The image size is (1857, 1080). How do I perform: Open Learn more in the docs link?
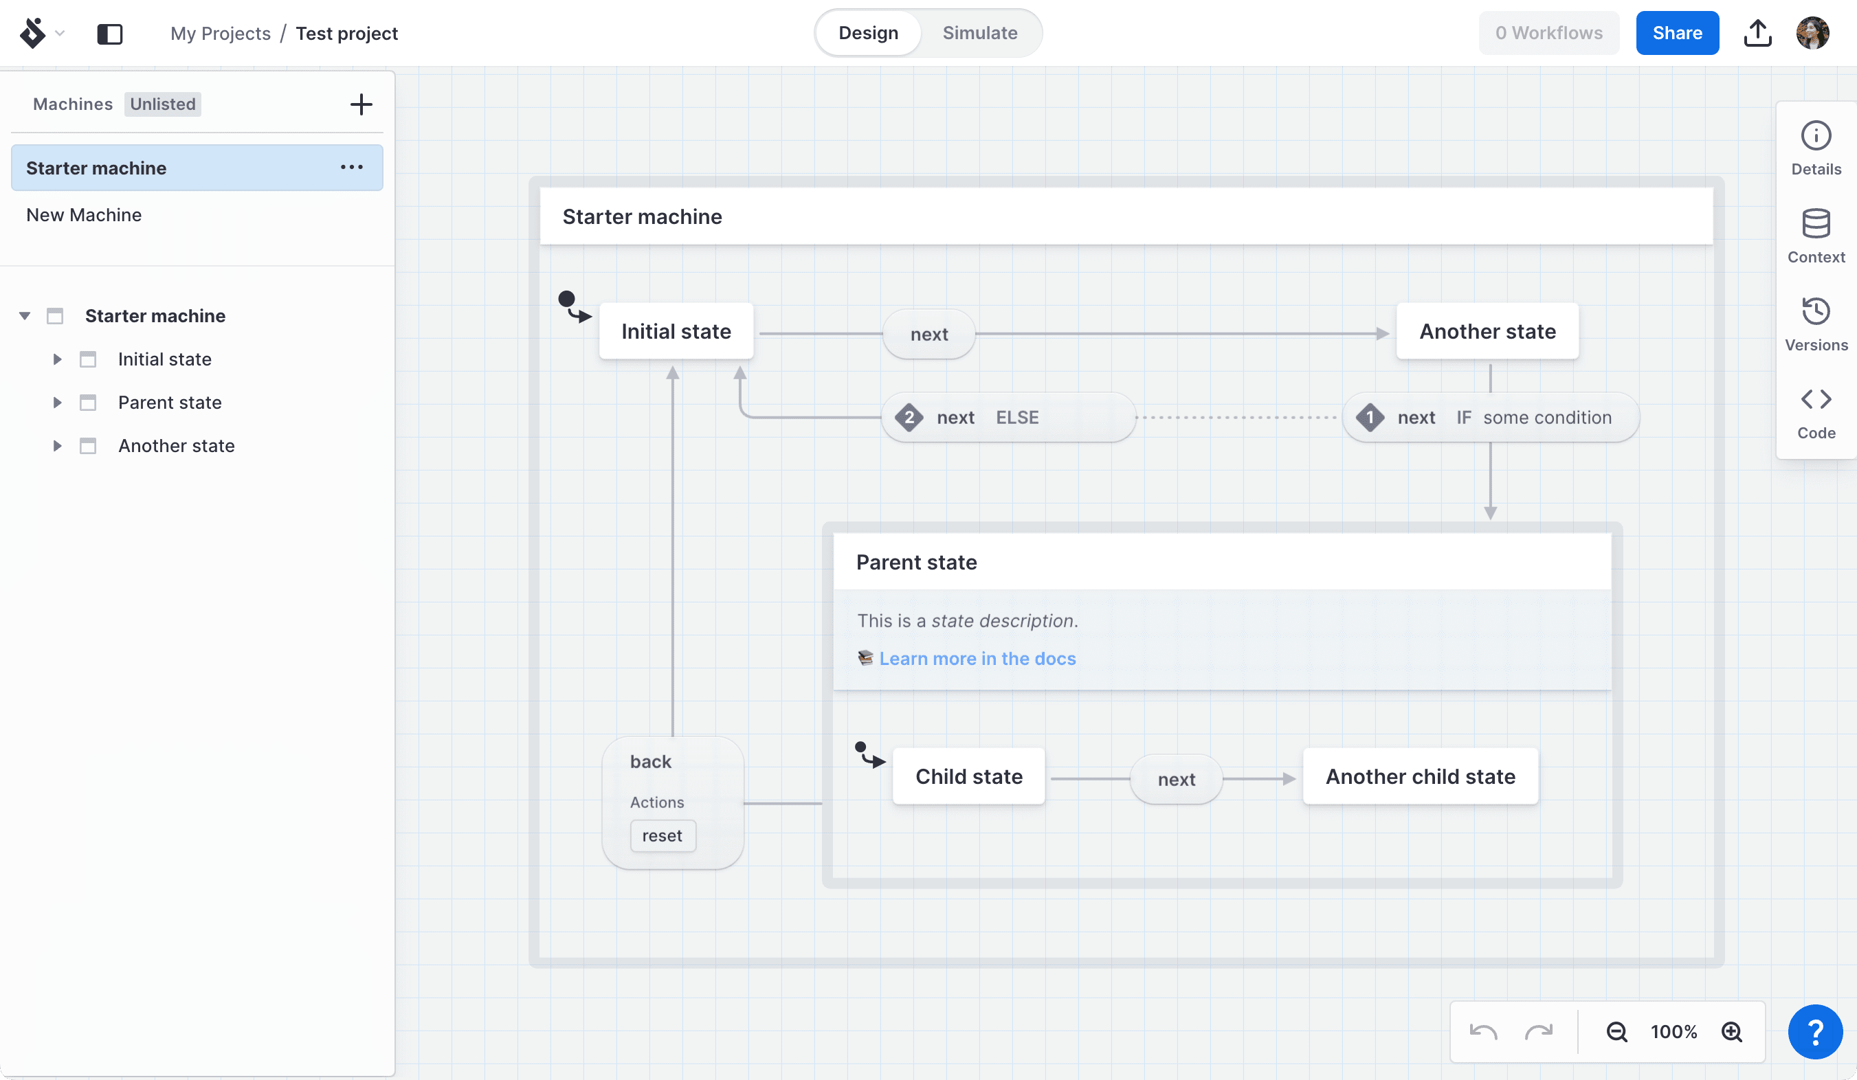tap(977, 658)
